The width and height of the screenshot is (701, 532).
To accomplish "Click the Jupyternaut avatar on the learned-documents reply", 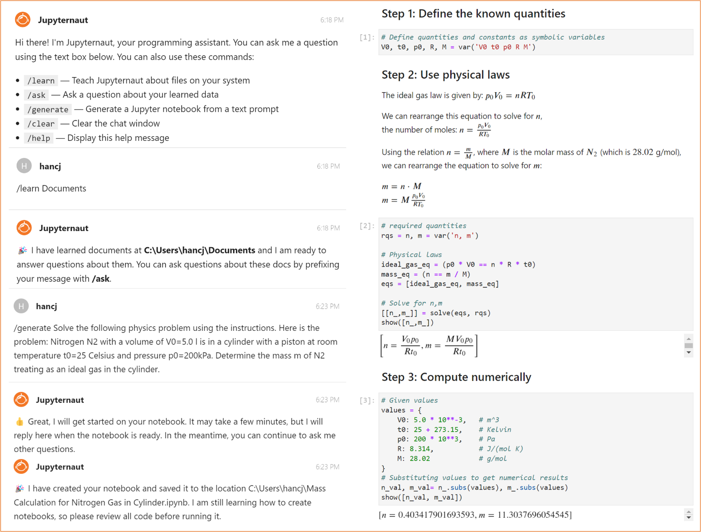I will 24,228.
